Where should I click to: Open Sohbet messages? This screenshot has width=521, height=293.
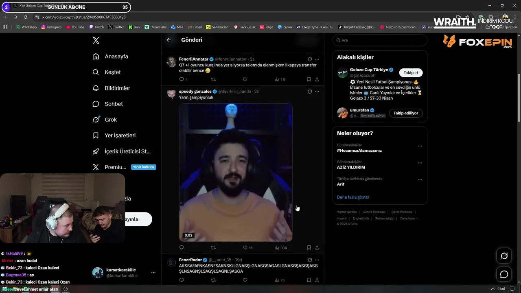107,104
